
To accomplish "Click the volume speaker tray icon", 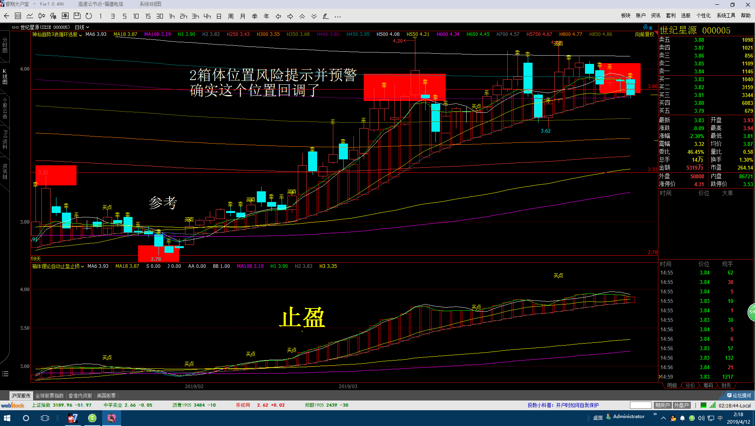I will pyautogui.click(x=701, y=418).
